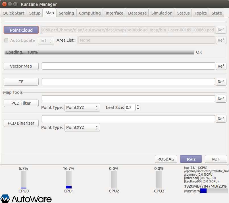Expand the 1x1 area size dropdown

[46, 41]
